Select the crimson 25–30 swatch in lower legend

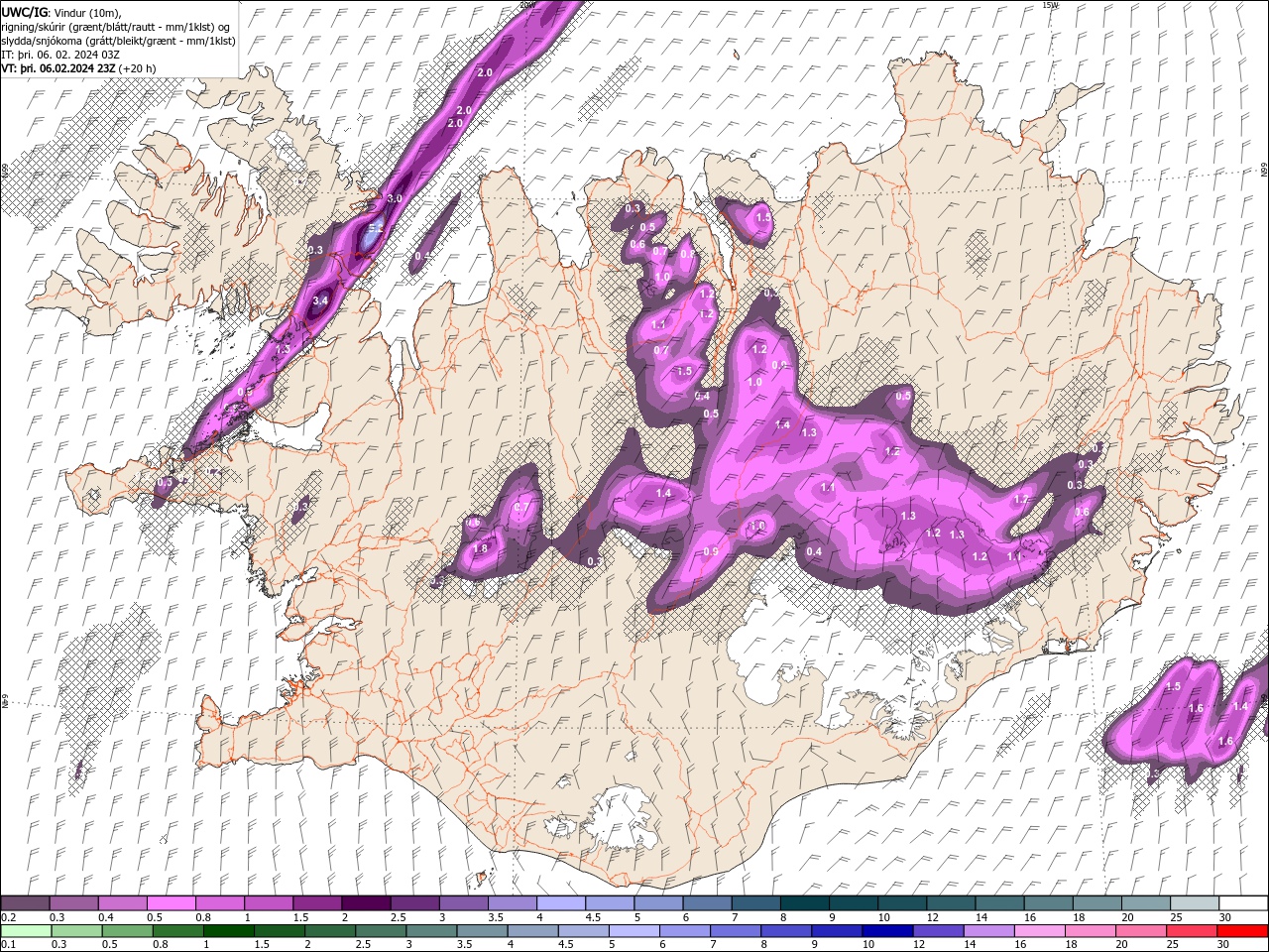click(x=1192, y=930)
